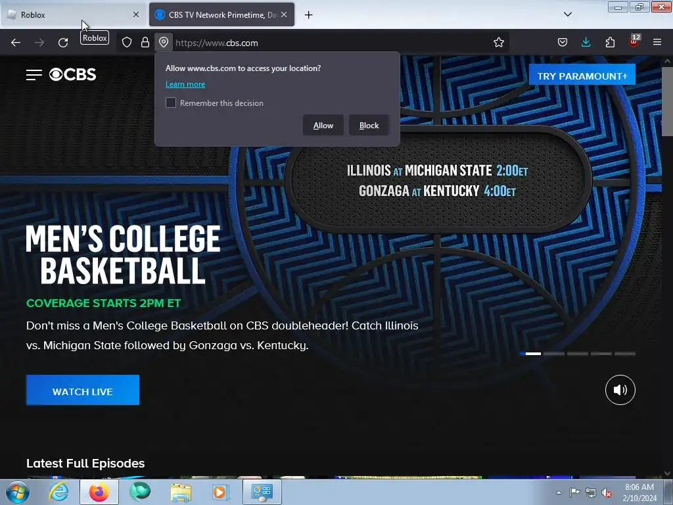673x505 pixels.
Task: Open the Downloads arrow in toolbar
Action: 586,43
